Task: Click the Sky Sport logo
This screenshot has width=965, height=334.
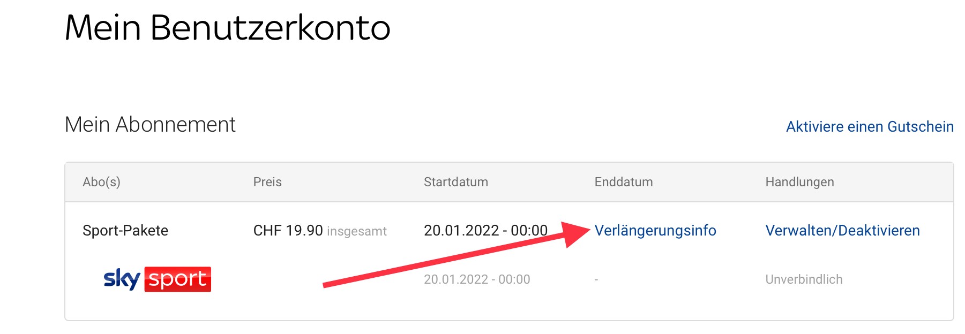Action: pos(157,279)
